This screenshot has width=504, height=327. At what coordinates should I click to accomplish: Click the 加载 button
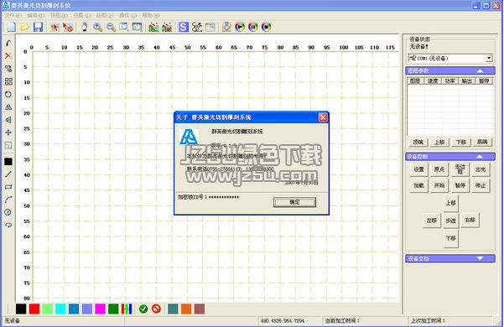tap(418, 185)
